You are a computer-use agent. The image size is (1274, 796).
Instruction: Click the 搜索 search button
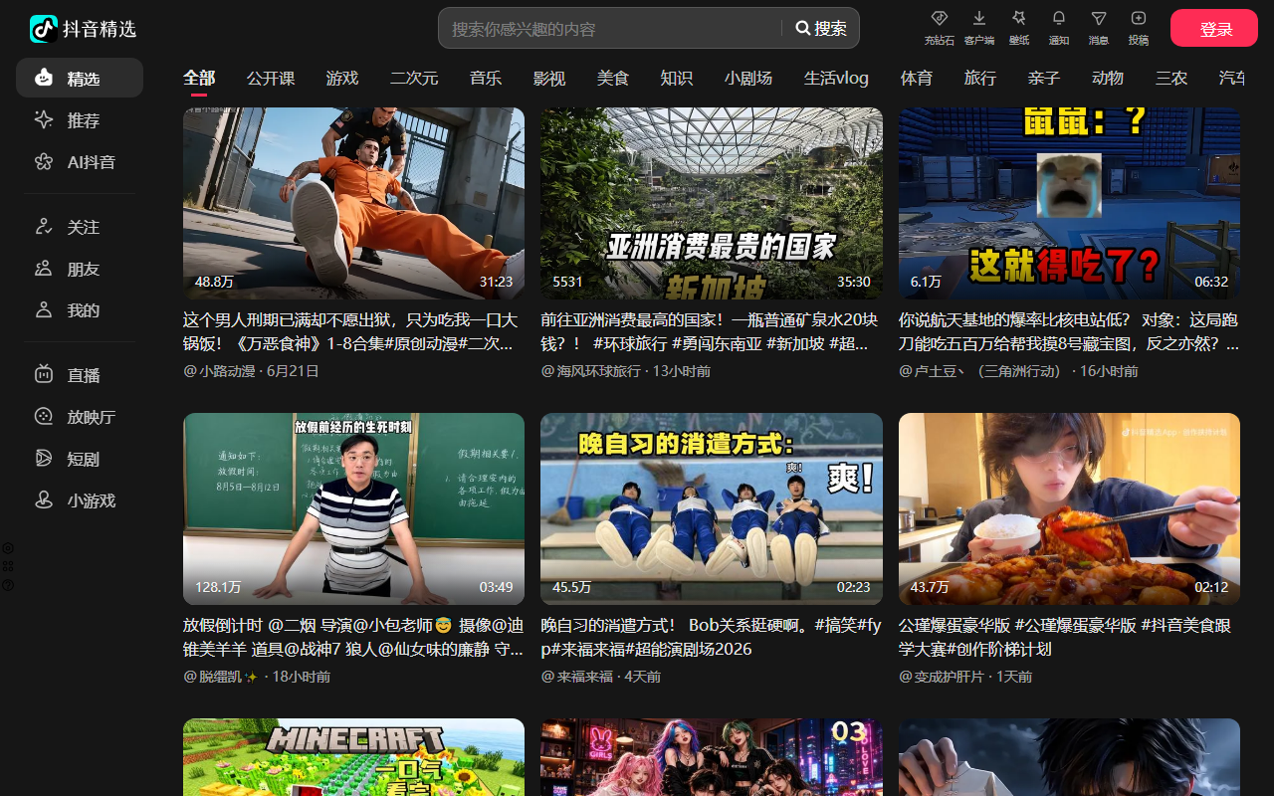(821, 28)
